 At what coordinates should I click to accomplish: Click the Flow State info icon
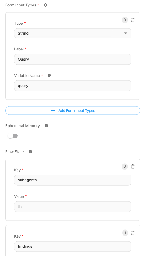[x=30, y=152]
